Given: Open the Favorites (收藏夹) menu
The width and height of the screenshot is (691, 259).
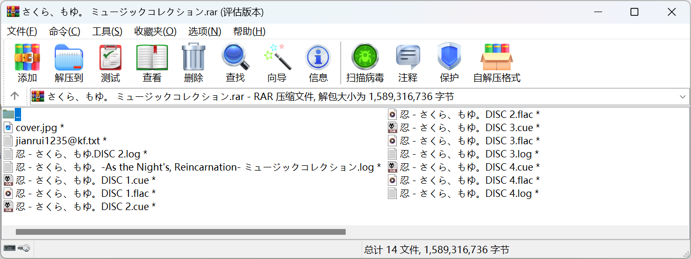Looking at the screenshot, I should (x=155, y=31).
